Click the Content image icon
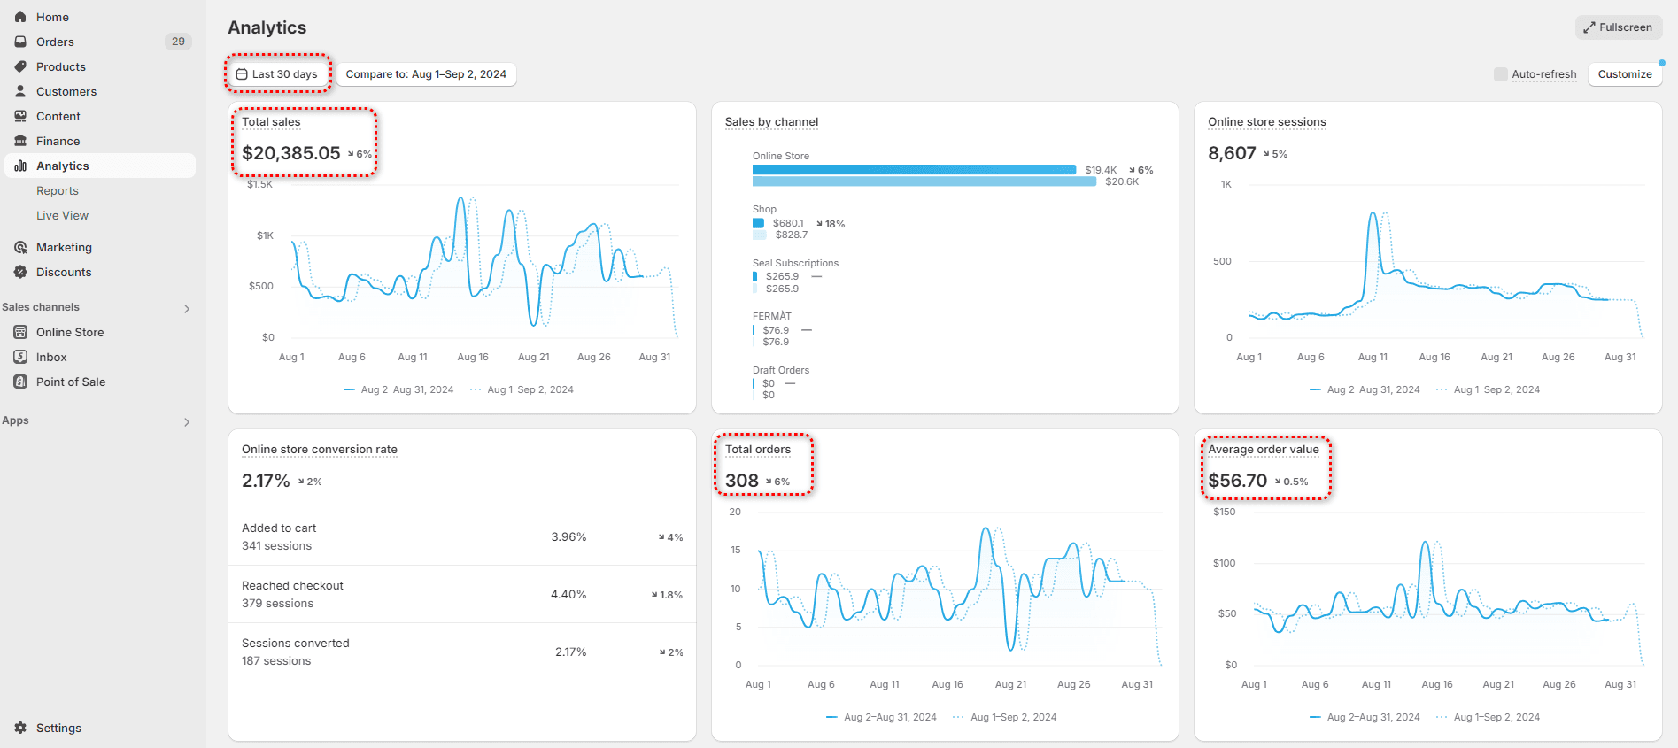 click(20, 116)
